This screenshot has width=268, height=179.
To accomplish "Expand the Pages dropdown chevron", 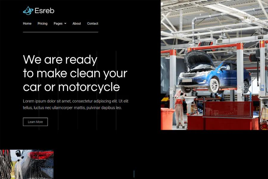I will tap(65, 24).
